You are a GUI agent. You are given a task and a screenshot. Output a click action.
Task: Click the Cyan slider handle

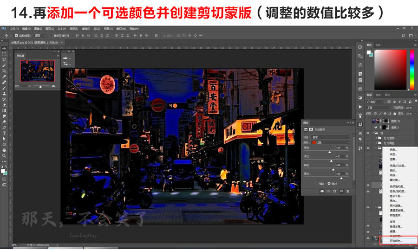click(x=329, y=152)
